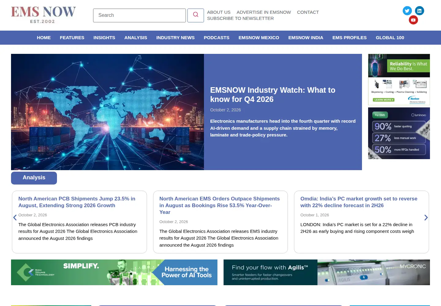Open the LinkedIn social icon
This screenshot has height=306, width=441.
pos(420,11)
